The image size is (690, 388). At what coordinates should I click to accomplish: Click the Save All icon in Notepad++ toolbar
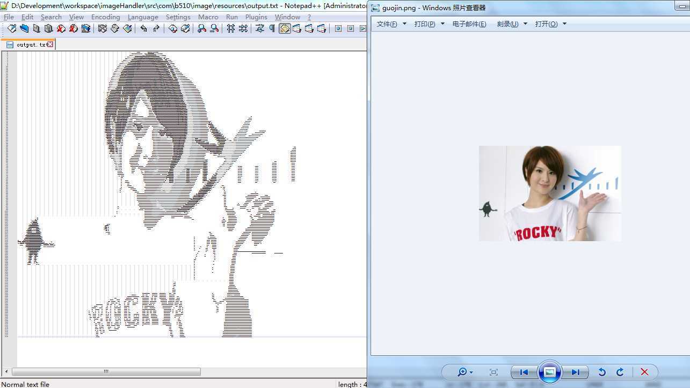coord(48,28)
